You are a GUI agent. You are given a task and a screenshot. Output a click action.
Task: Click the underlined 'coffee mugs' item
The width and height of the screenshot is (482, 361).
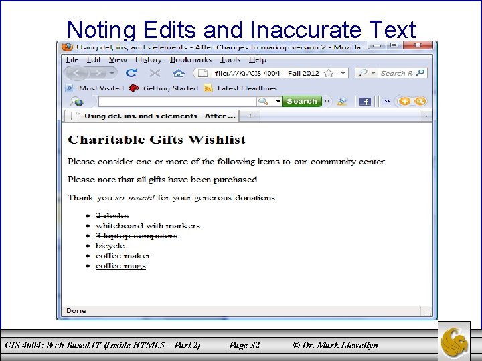120,265
